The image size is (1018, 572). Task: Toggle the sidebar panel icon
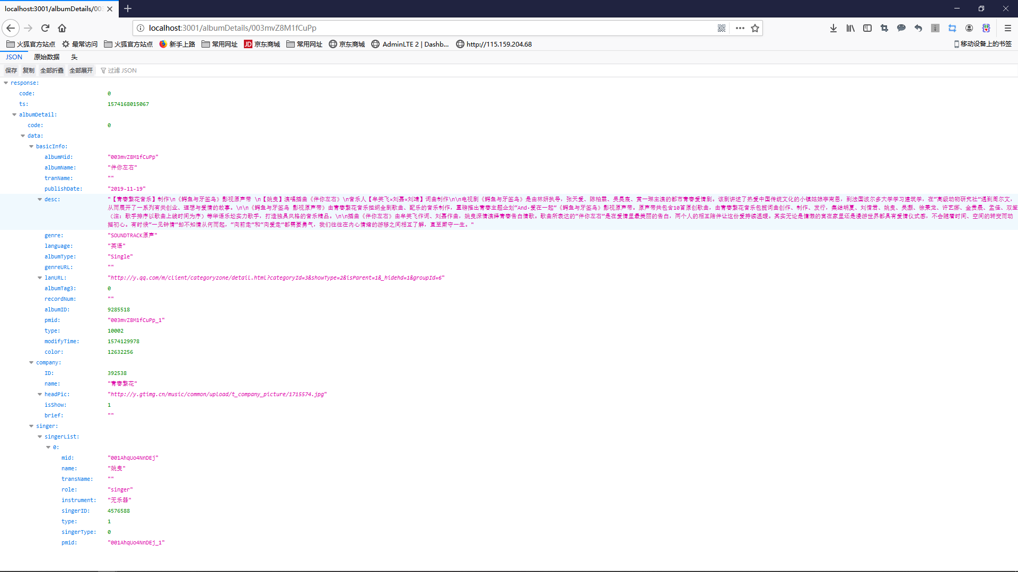point(867,28)
